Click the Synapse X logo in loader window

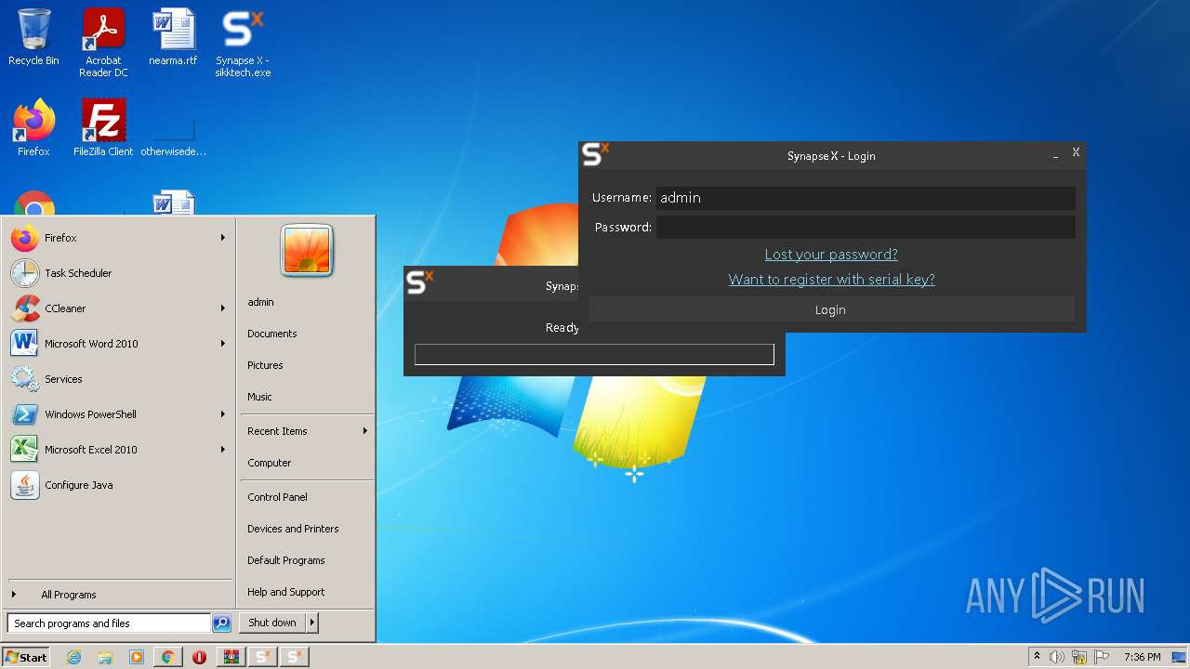coord(420,282)
